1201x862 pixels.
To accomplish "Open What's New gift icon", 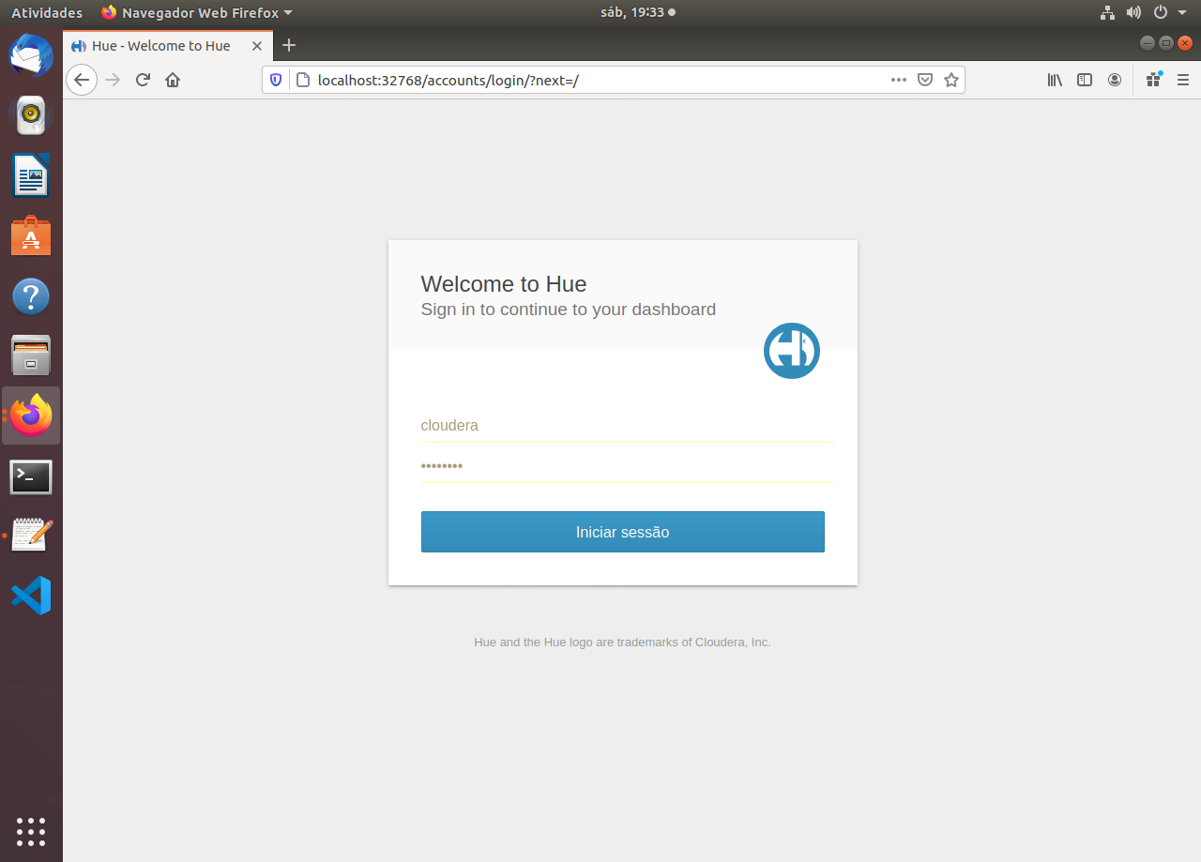I will [1154, 80].
